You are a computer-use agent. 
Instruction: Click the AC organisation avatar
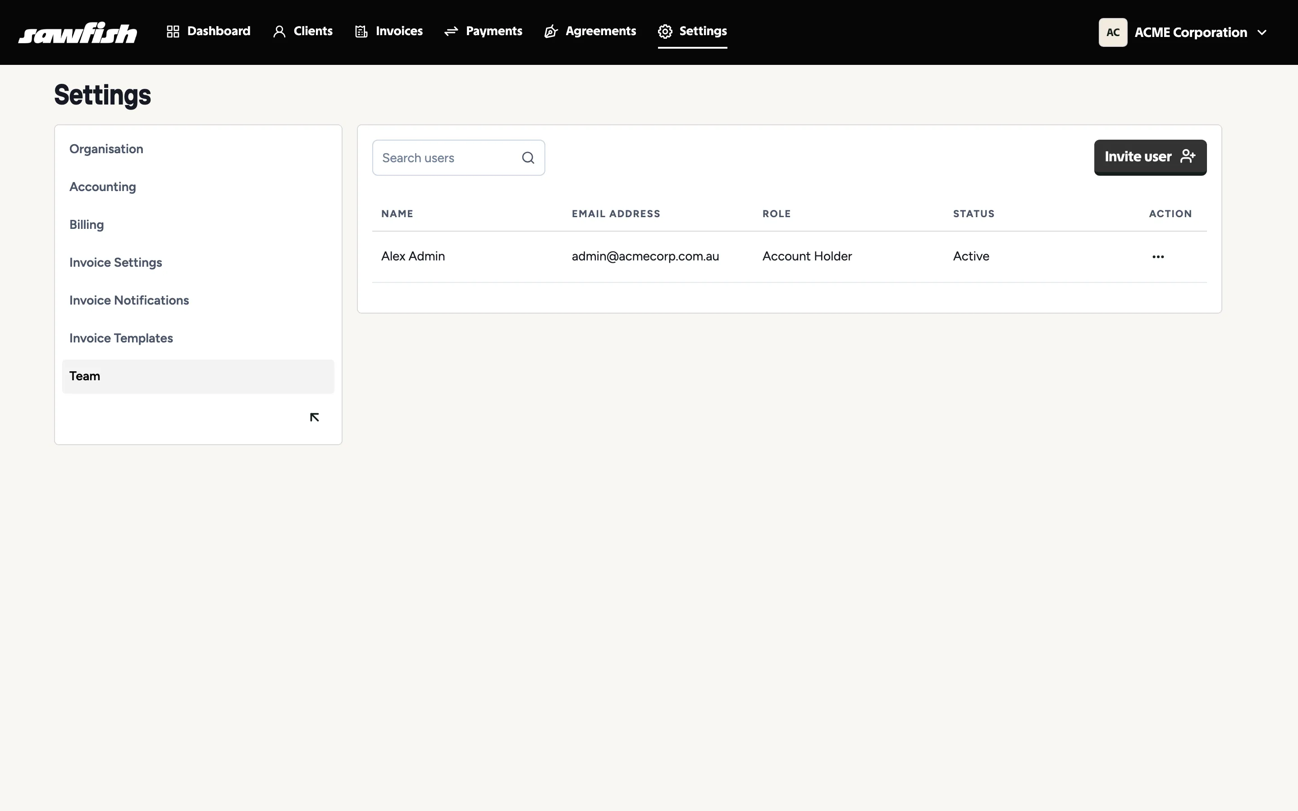click(x=1113, y=32)
